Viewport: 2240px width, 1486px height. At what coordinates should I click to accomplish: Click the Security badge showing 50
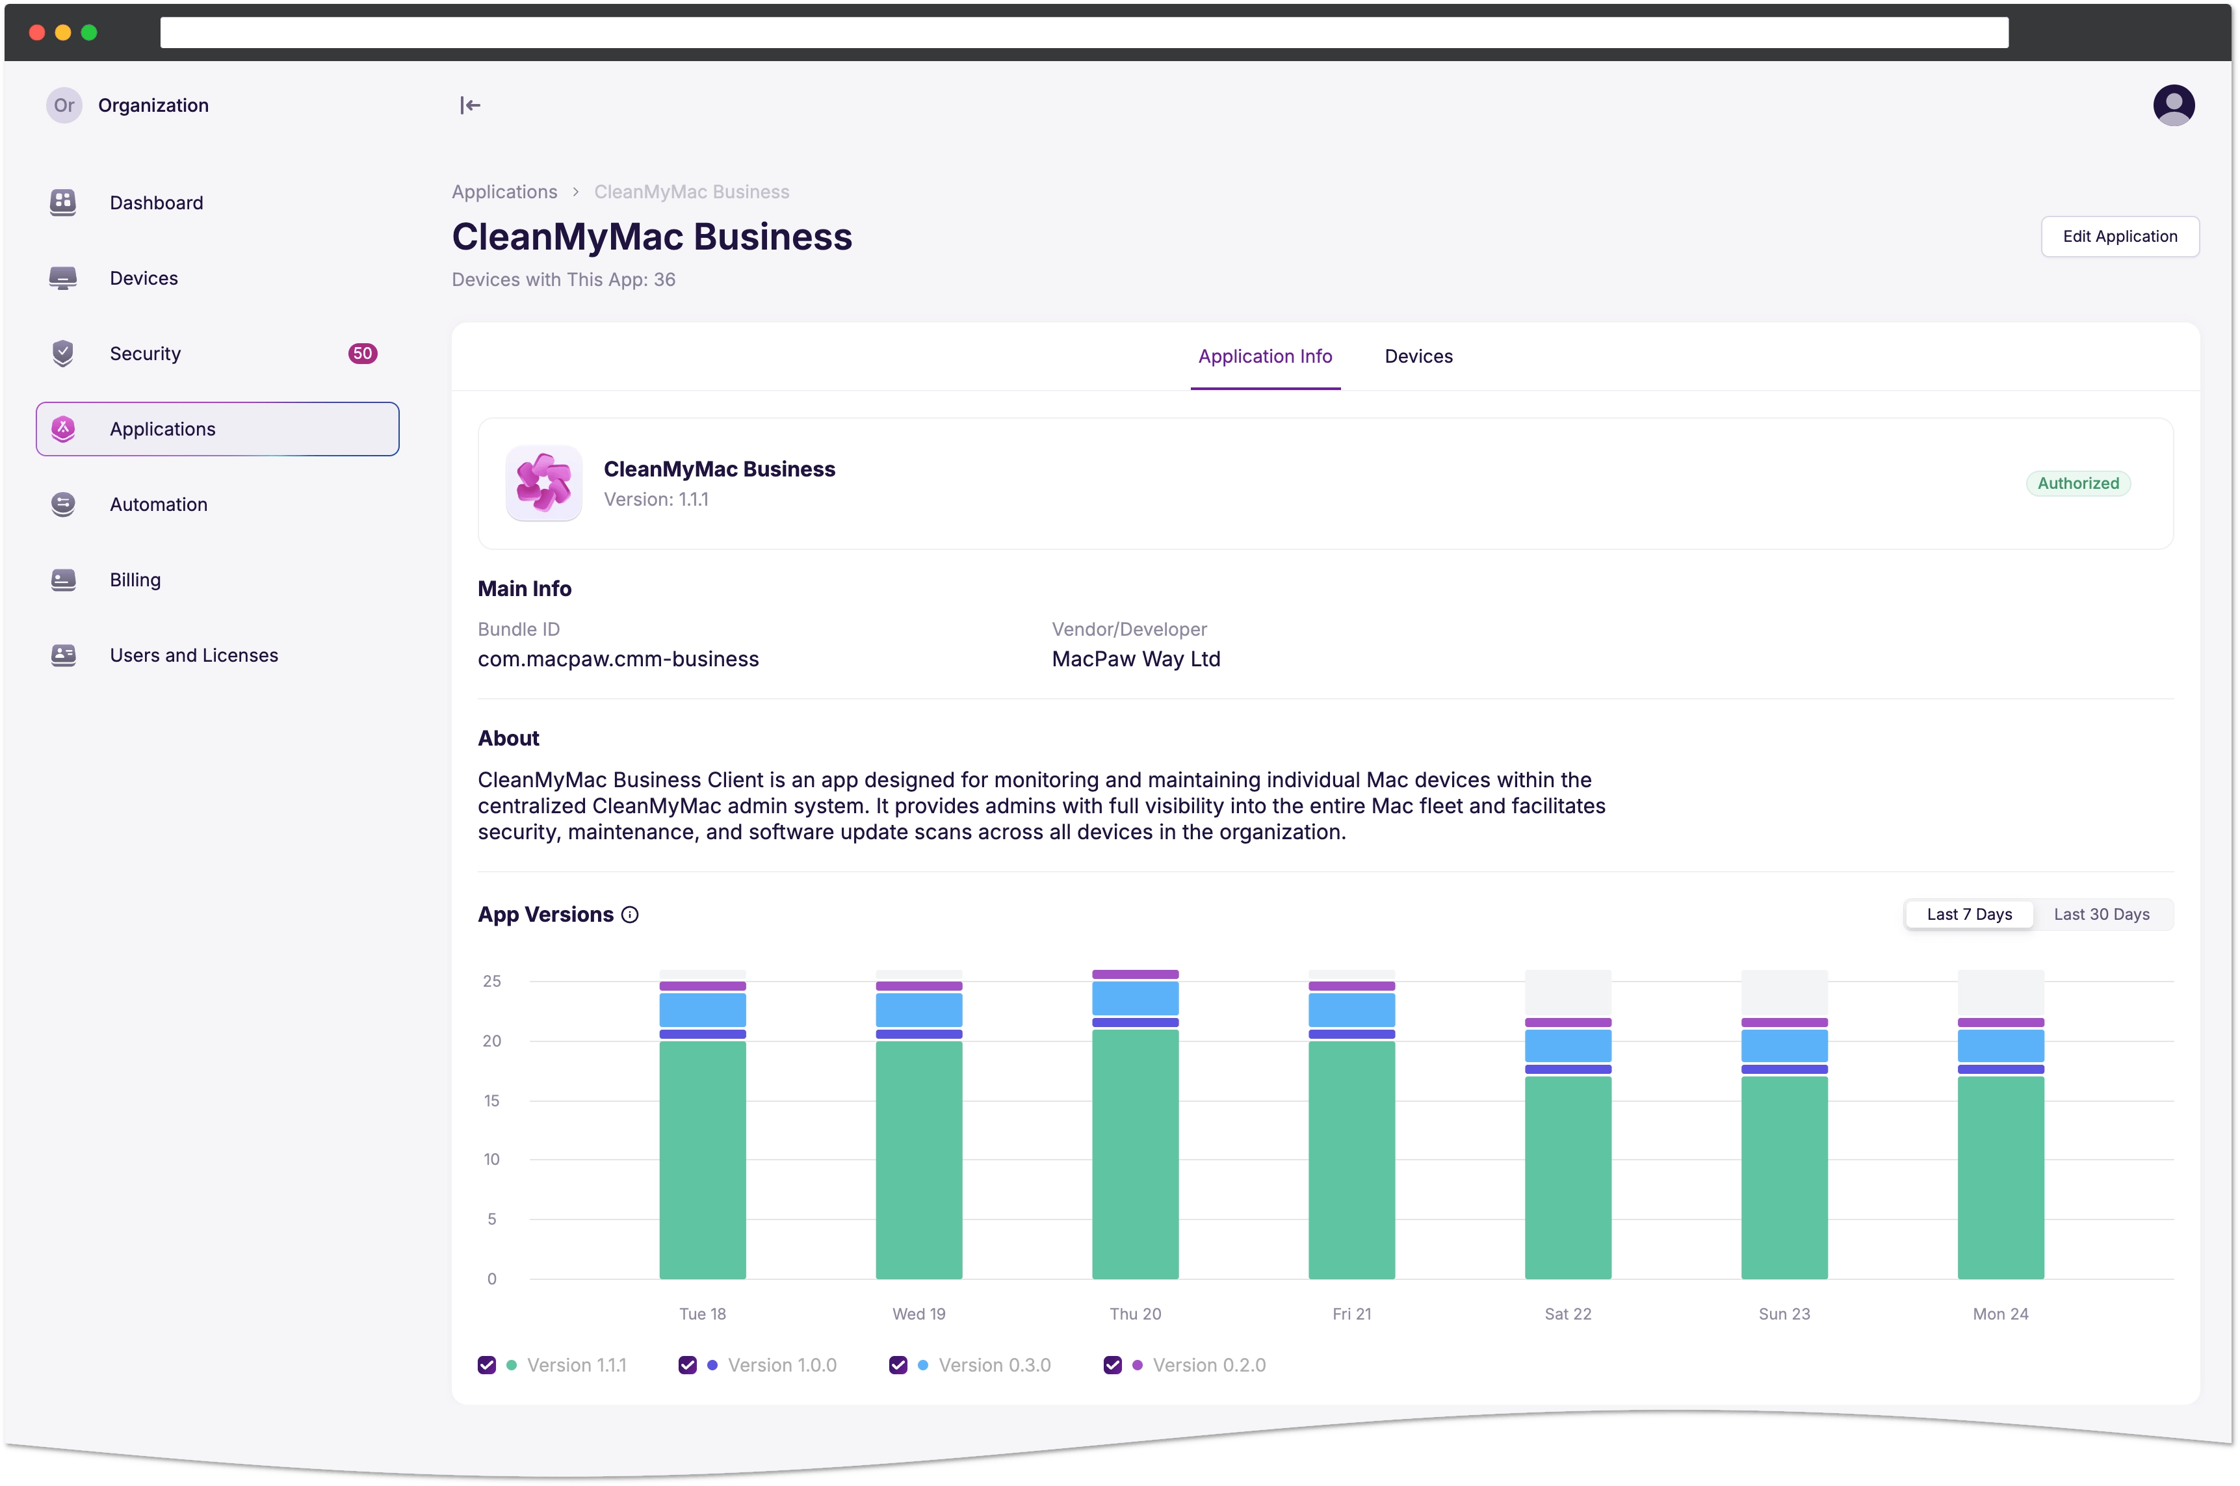coord(362,354)
